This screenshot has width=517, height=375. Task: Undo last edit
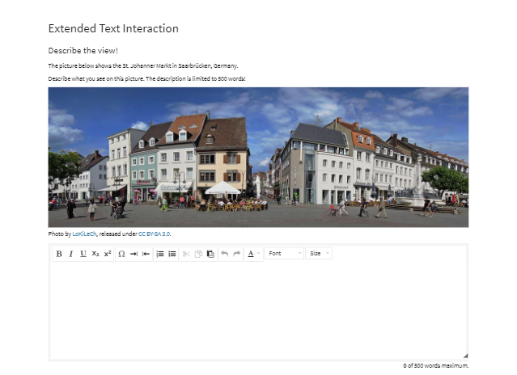[225, 254]
